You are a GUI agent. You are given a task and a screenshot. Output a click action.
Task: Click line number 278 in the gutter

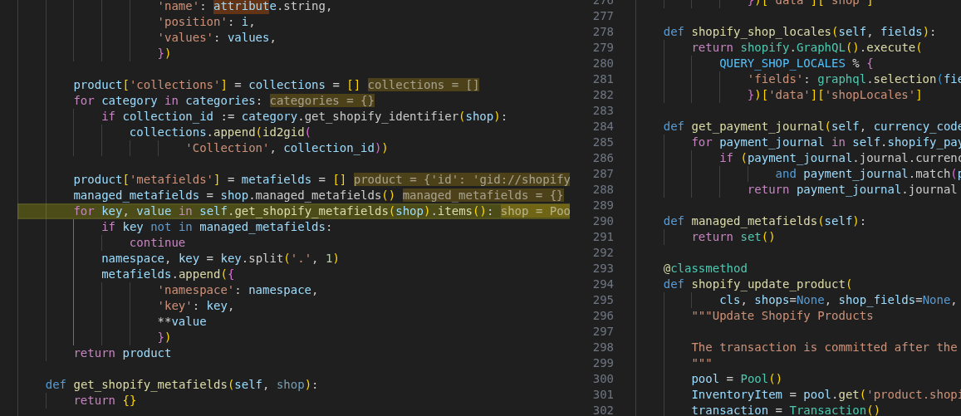[x=603, y=32]
